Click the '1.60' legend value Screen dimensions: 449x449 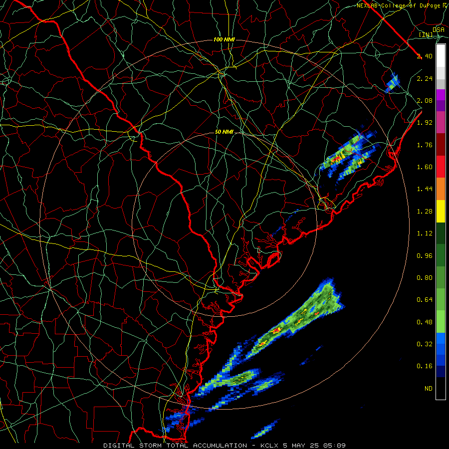(425, 167)
